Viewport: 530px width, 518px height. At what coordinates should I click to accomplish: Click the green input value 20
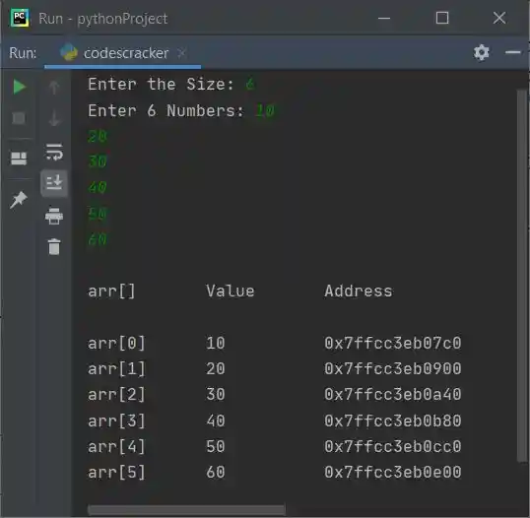point(98,137)
